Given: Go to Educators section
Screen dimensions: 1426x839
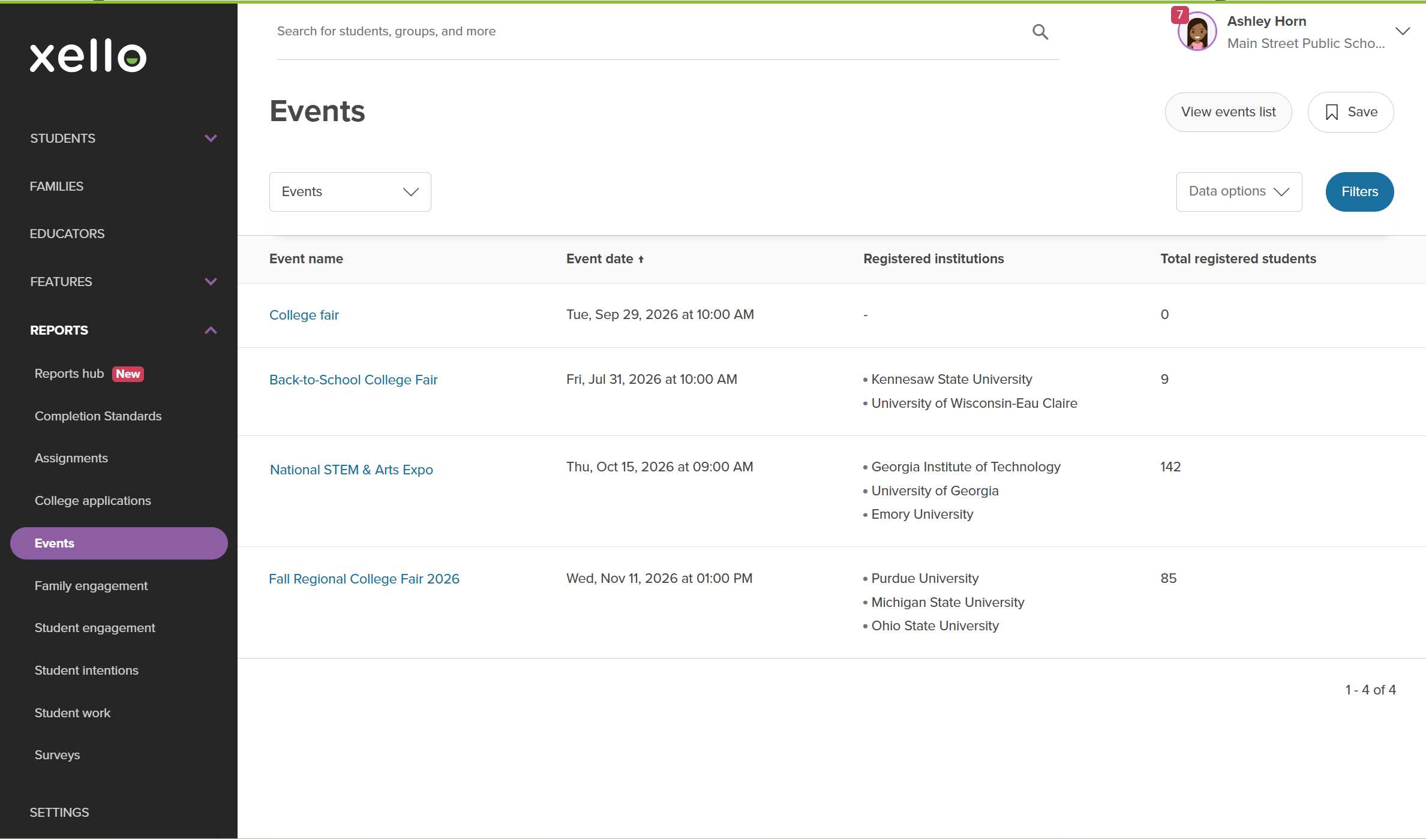Looking at the screenshot, I should 67,234.
